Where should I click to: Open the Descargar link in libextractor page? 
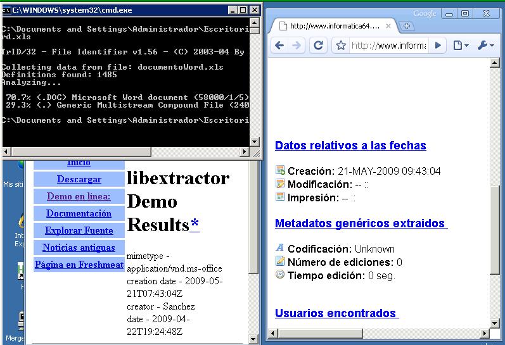79,179
